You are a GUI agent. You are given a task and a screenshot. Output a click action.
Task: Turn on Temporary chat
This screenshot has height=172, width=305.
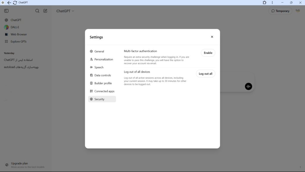pyautogui.click(x=280, y=11)
